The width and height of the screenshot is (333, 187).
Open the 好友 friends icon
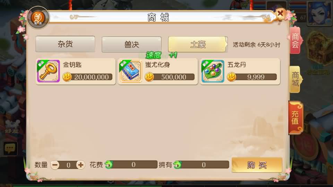(x=12, y=127)
